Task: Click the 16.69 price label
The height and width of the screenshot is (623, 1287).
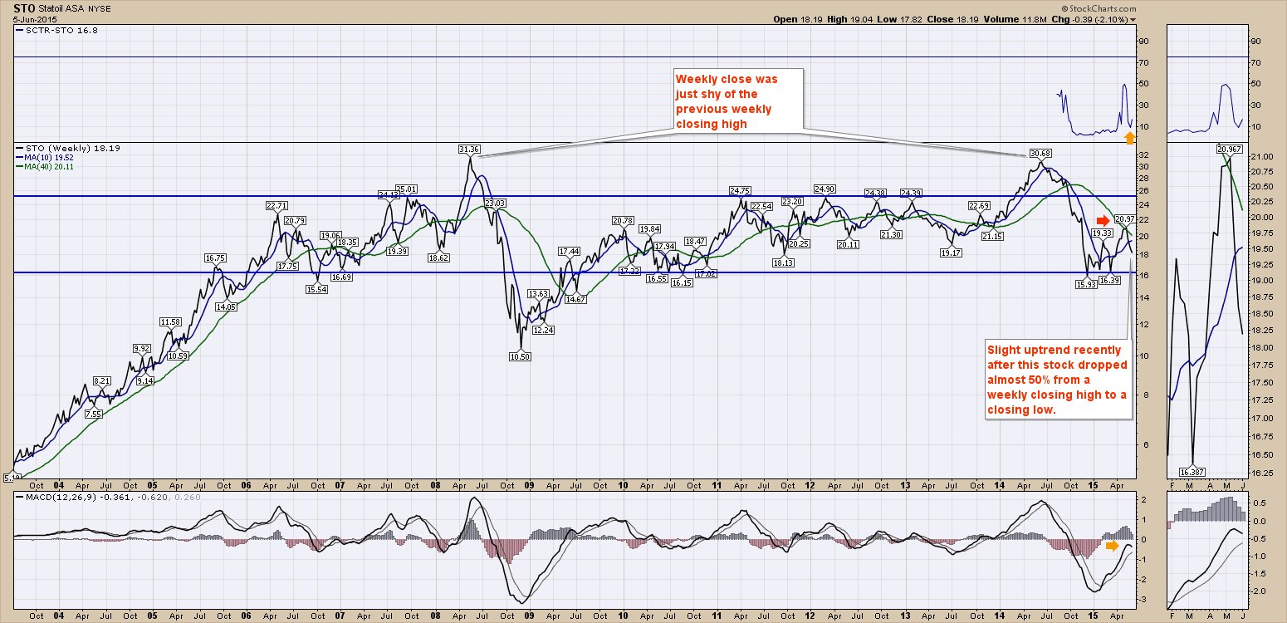Action: [340, 277]
